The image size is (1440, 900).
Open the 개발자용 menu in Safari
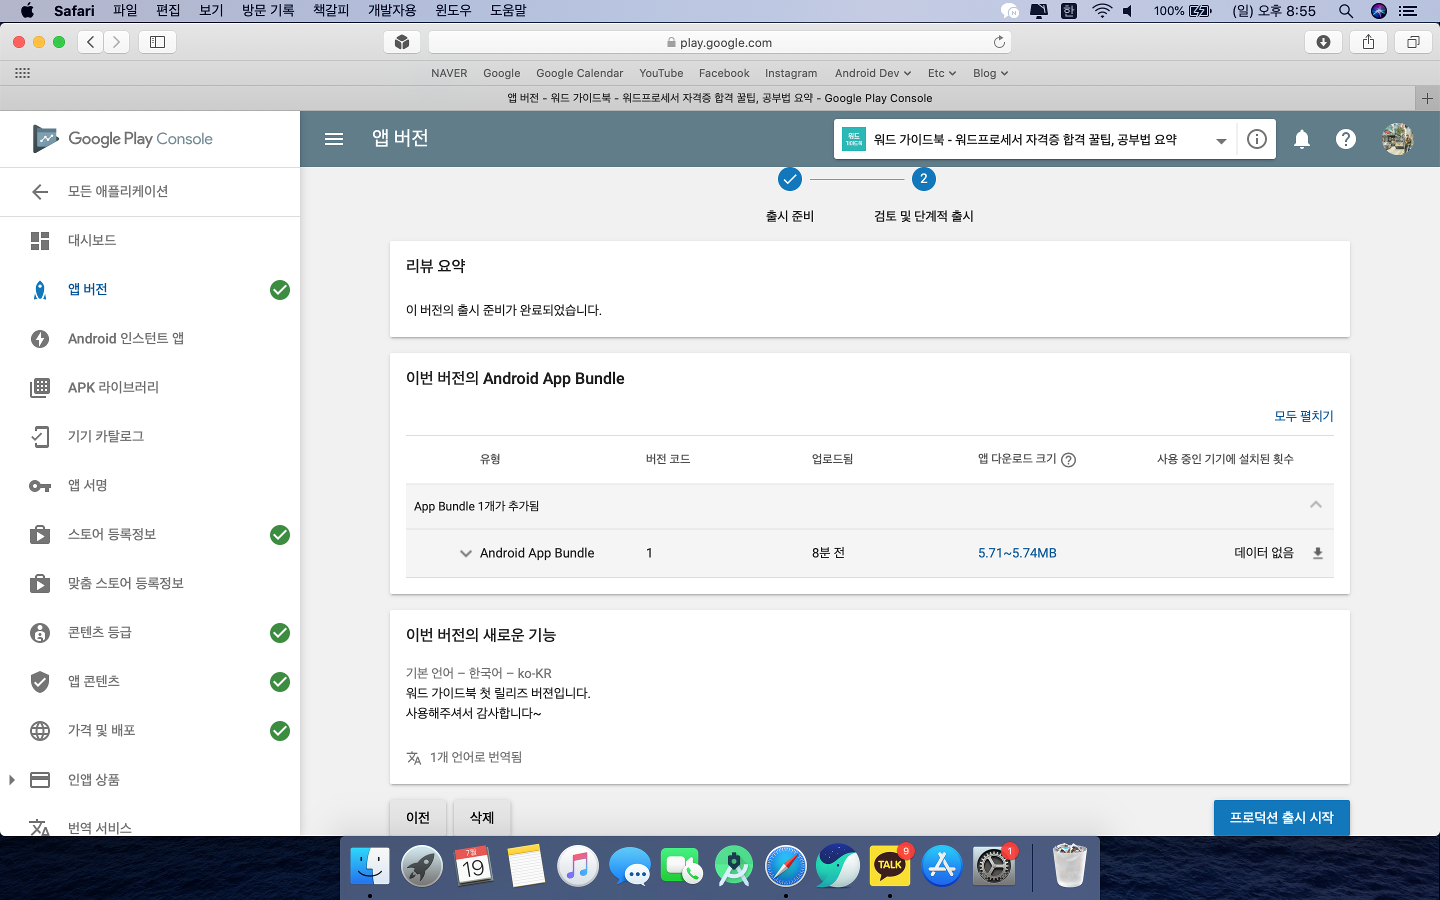pyautogui.click(x=391, y=10)
